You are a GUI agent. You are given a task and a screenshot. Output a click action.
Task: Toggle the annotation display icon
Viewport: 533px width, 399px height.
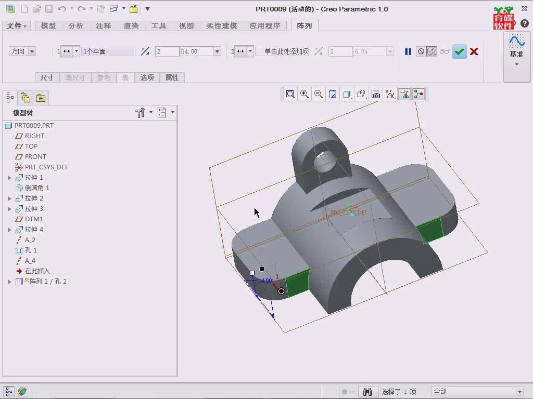coord(404,94)
